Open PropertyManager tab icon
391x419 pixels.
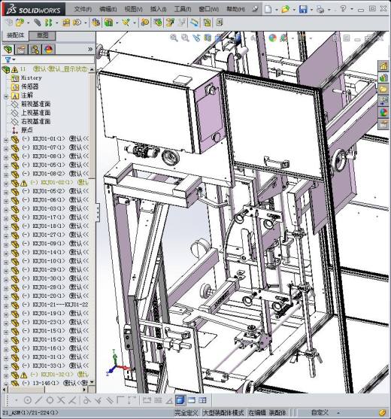[x=22, y=50]
